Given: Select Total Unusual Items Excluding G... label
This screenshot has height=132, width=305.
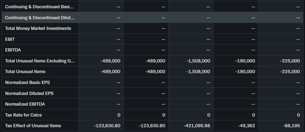Looking at the screenshot, I should pos(40,61).
